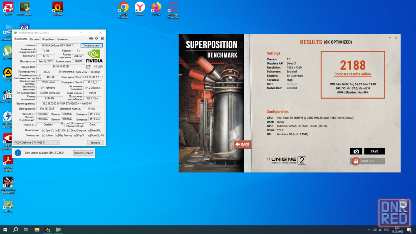Click Обновить сейчас update button
Viewport: 416px width, 234px height.
pyautogui.click(x=84, y=153)
